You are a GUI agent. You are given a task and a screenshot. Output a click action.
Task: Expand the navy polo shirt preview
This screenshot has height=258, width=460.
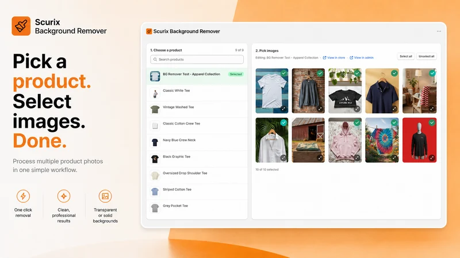(394, 108)
